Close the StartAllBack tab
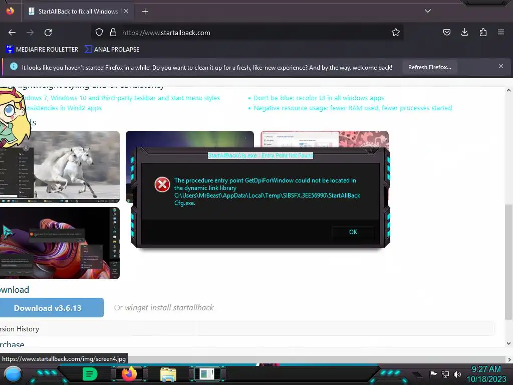Image resolution: width=513 pixels, height=385 pixels. click(x=126, y=11)
